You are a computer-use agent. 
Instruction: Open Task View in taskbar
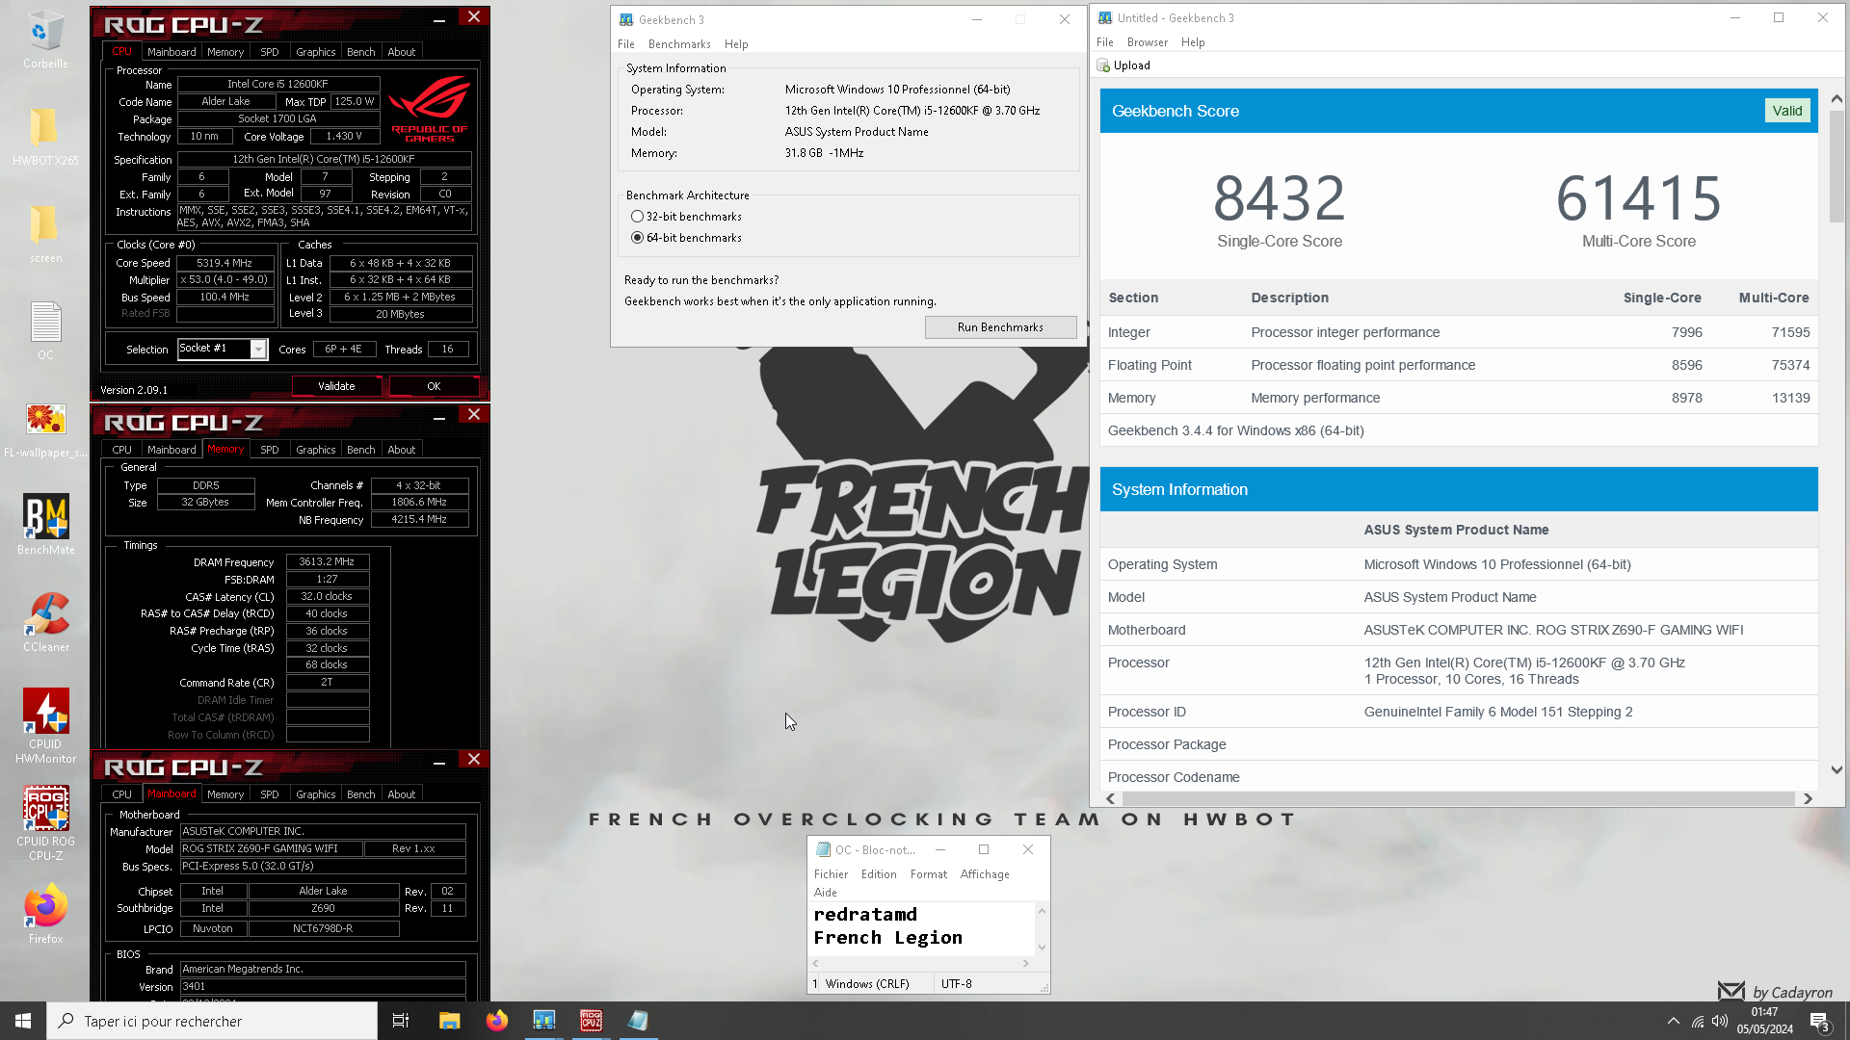tap(401, 1021)
